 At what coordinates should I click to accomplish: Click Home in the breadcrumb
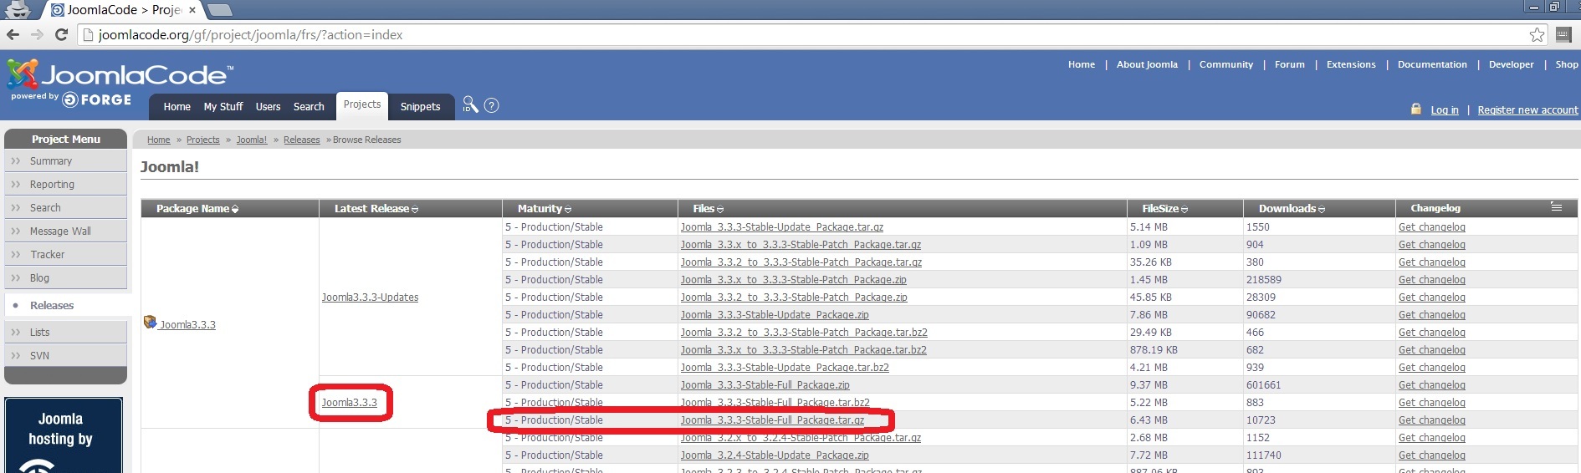(x=159, y=140)
